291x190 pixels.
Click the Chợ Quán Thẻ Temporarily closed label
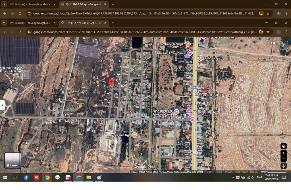(163, 112)
